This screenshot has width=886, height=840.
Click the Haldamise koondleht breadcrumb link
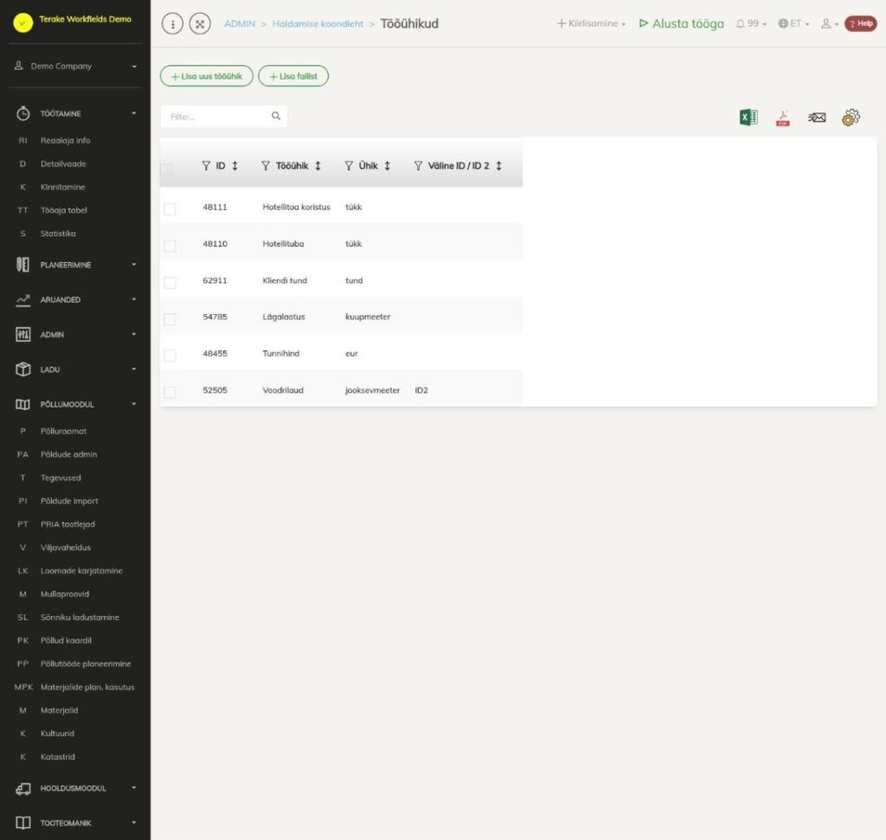[x=318, y=23]
